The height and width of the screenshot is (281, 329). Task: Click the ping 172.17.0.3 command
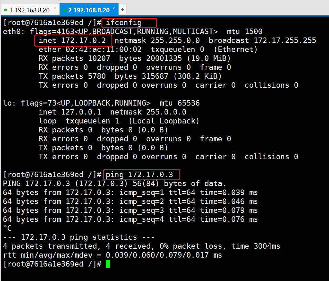coord(139,175)
